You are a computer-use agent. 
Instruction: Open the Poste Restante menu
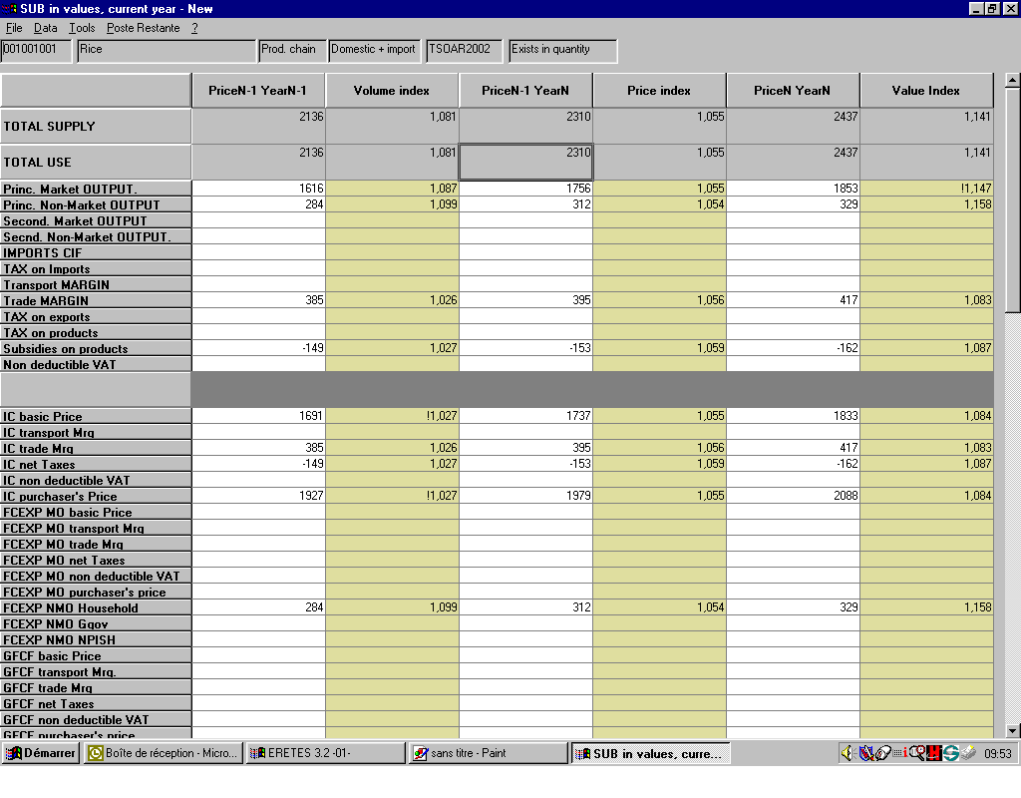(143, 28)
